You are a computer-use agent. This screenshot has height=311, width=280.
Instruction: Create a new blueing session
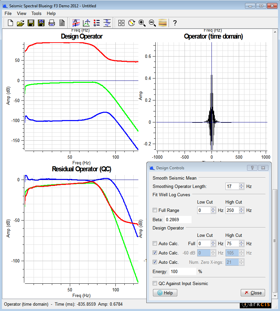[x=10, y=23]
